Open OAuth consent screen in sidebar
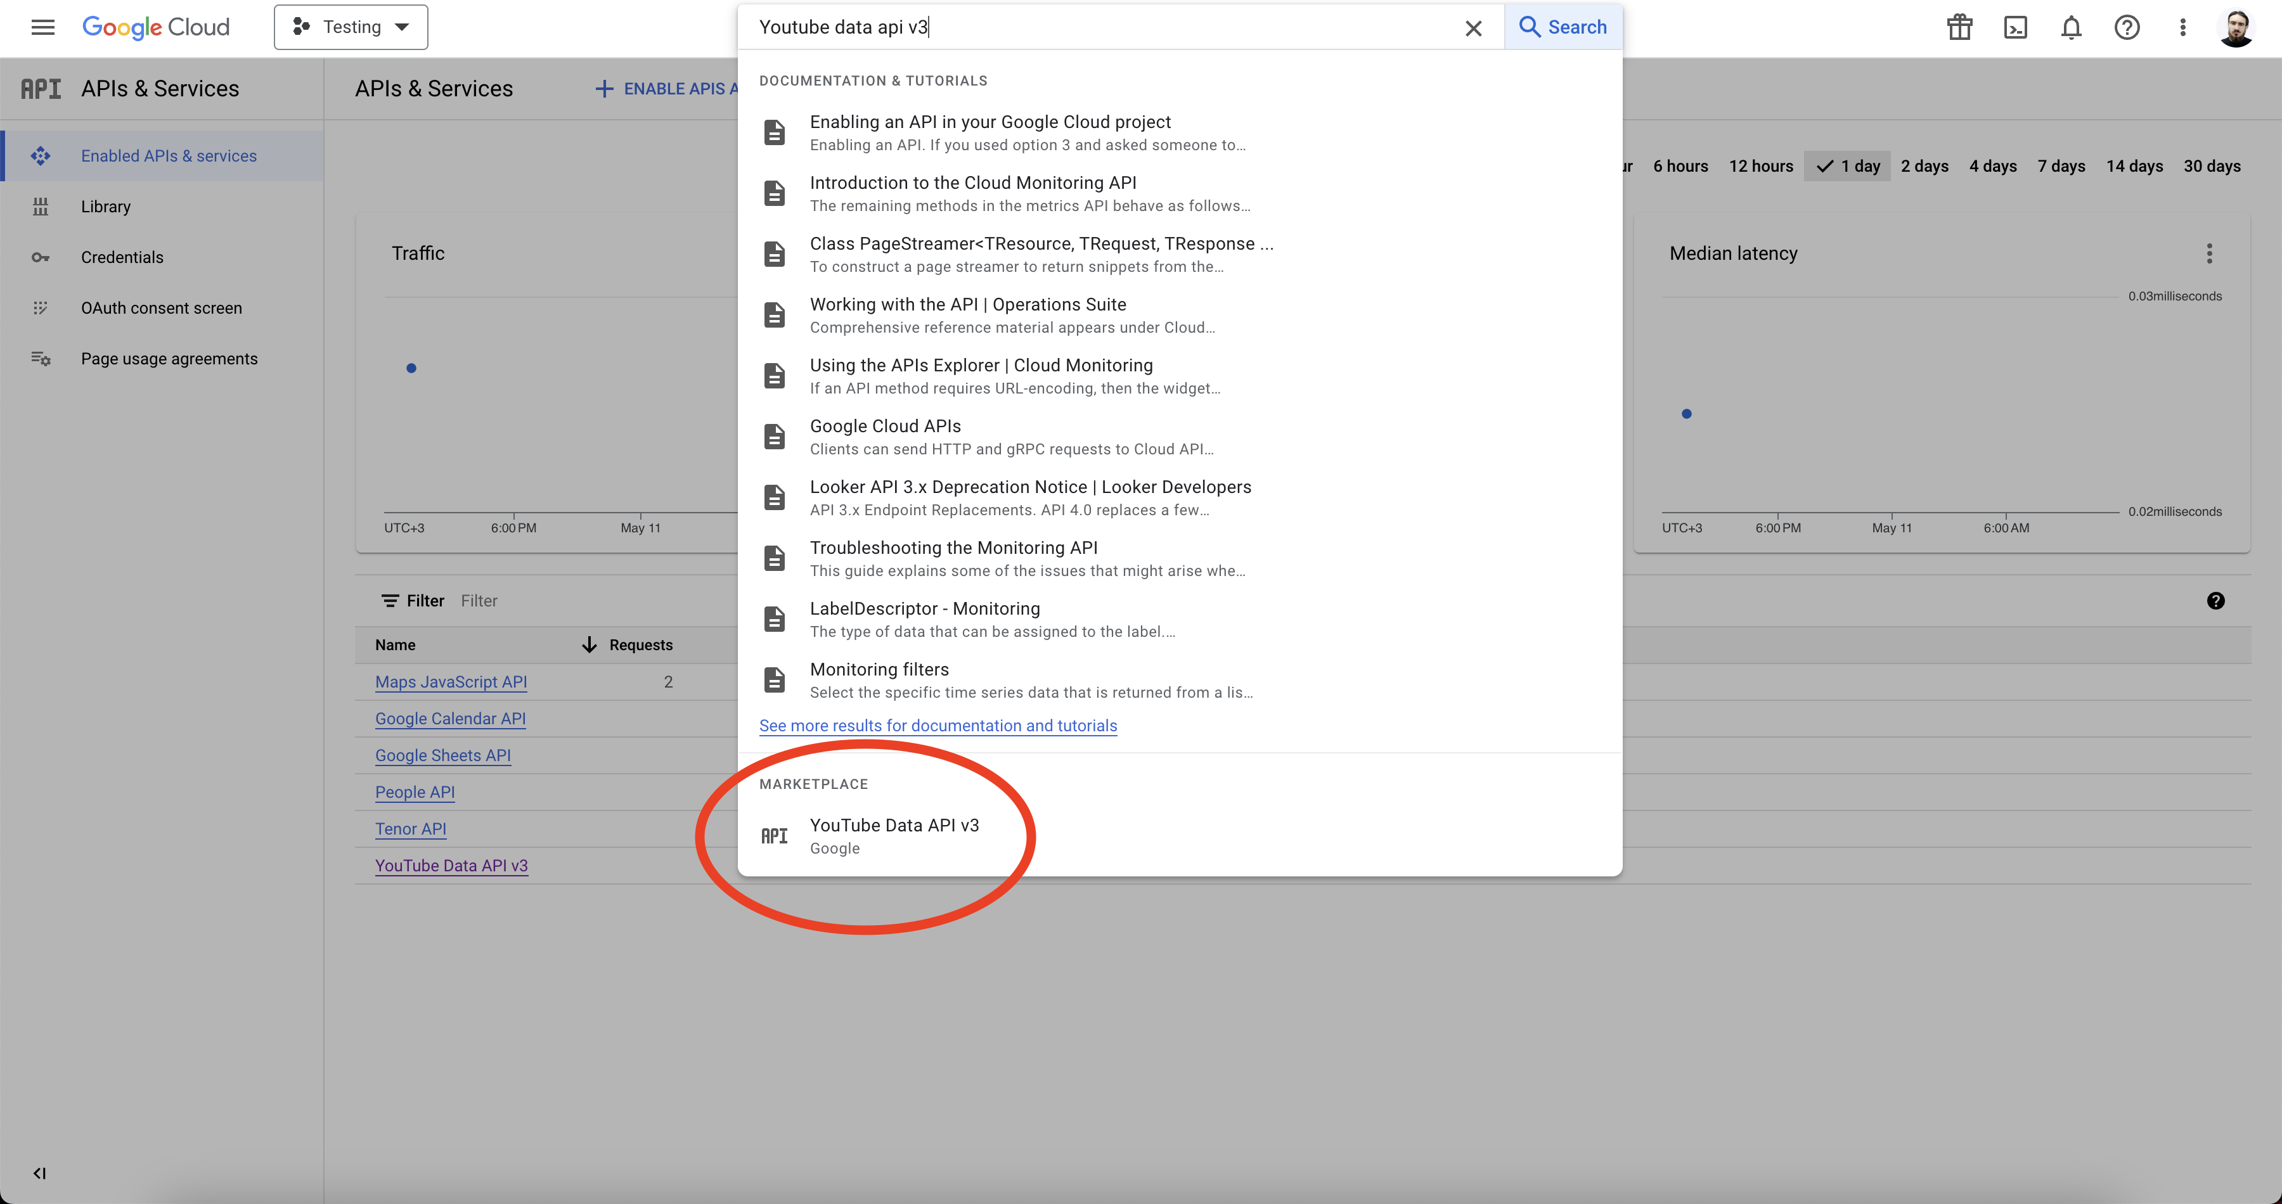 point(162,308)
